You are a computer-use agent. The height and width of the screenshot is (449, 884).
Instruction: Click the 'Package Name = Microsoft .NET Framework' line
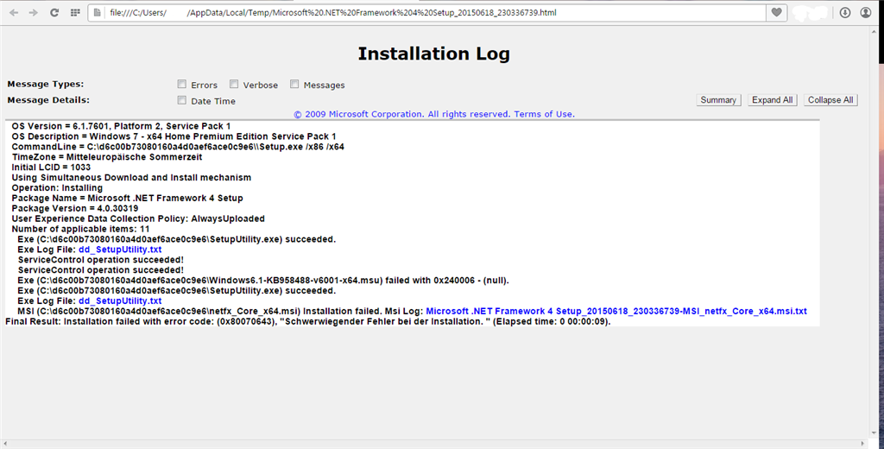pyautogui.click(x=128, y=198)
